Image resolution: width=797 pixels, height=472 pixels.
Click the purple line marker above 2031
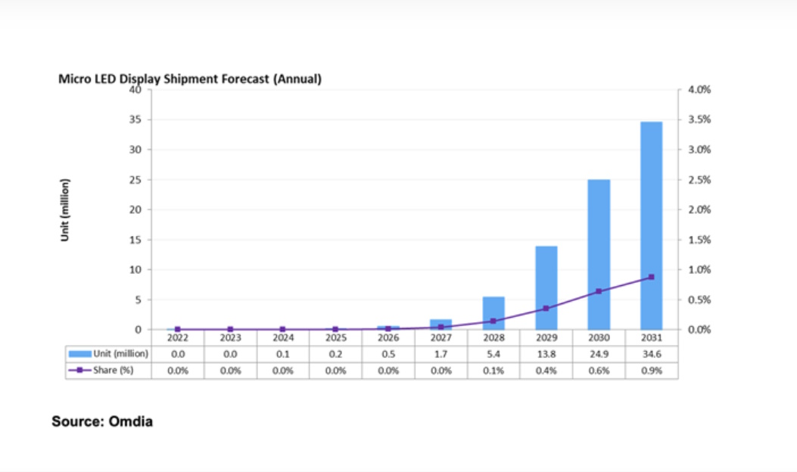[651, 277]
